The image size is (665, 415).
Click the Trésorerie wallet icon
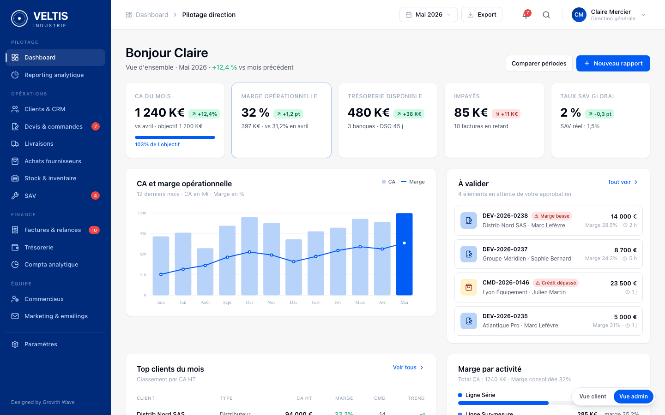[15, 248]
